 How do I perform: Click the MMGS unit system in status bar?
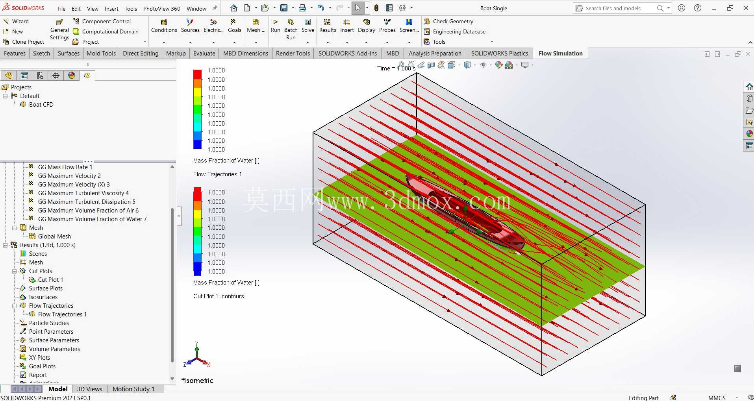point(717,398)
